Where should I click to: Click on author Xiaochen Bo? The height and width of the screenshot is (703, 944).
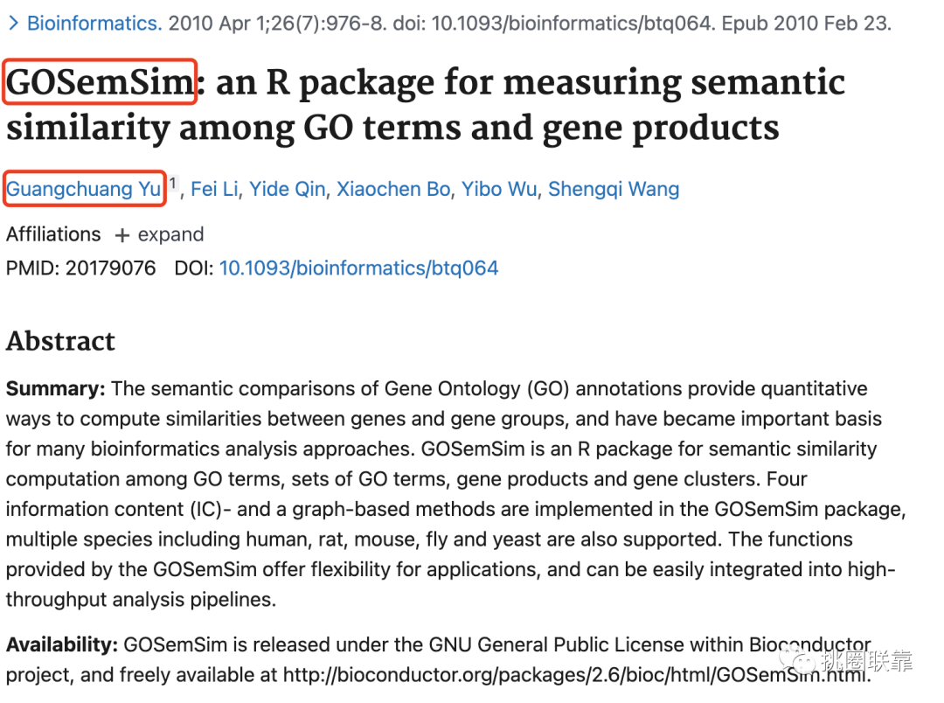[393, 189]
